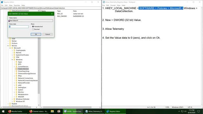Viewport: 203px width, 114px height.
Task: Open Registry Editor Favorites menu
Action: point(17,5)
